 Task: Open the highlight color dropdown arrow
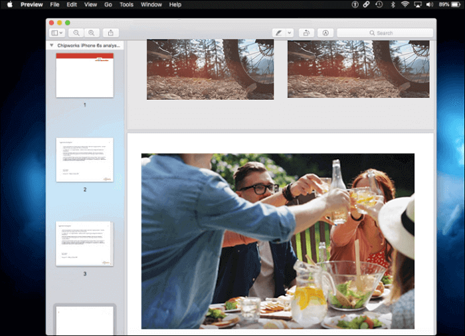pos(289,33)
